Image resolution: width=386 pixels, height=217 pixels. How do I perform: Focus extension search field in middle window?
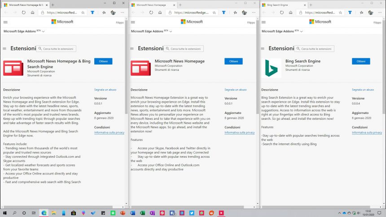point(184,49)
